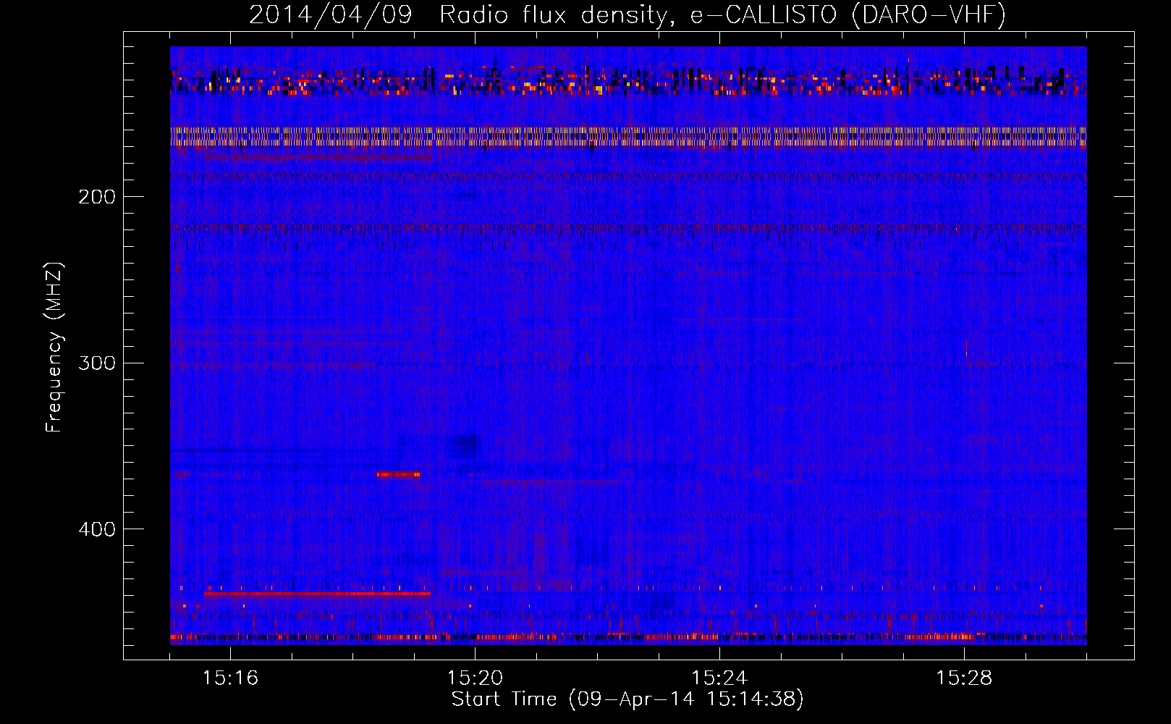Click the 15:28 time axis label
Image resolution: width=1171 pixels, height=724 pixels.
[x=964, y=678]
